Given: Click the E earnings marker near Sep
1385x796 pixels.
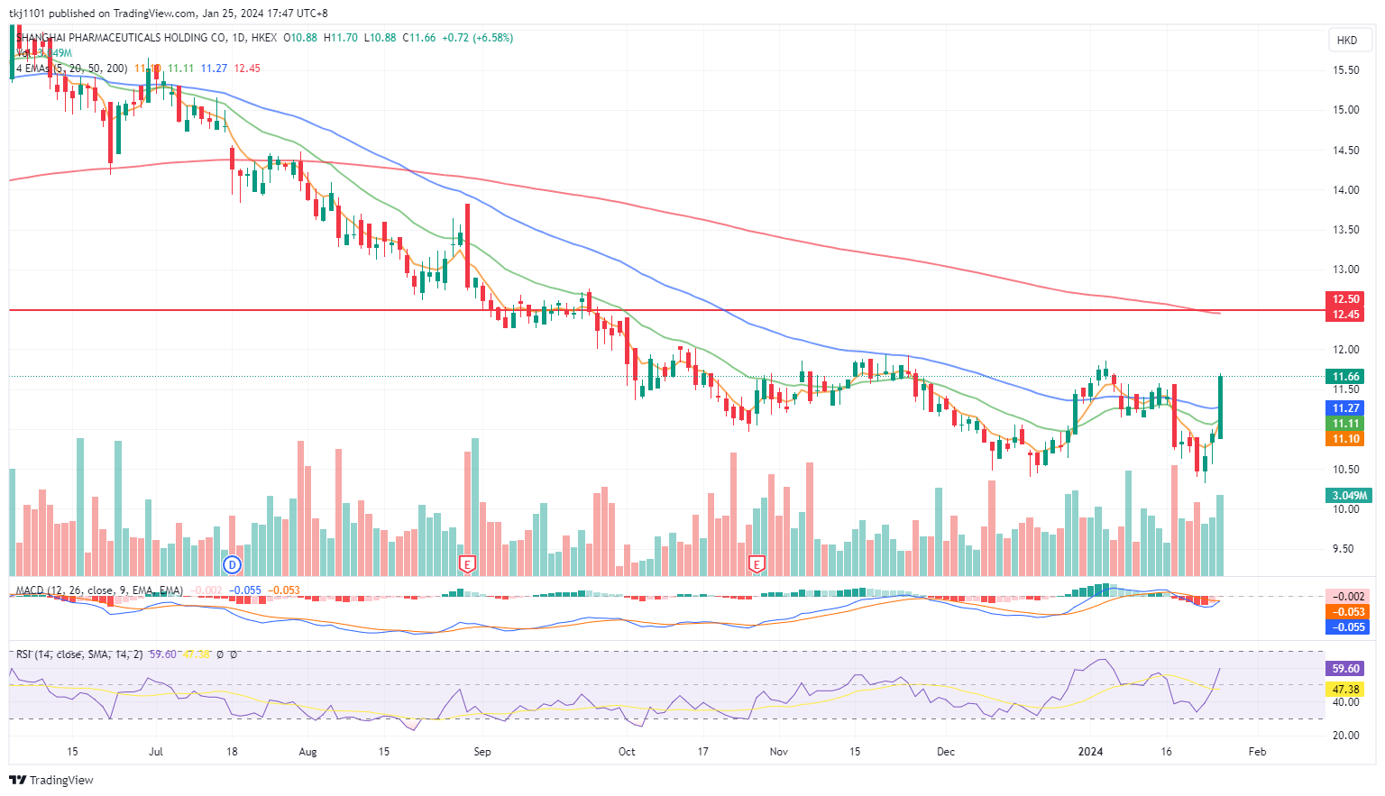Looking at the screenshot, I should point(467,565).
